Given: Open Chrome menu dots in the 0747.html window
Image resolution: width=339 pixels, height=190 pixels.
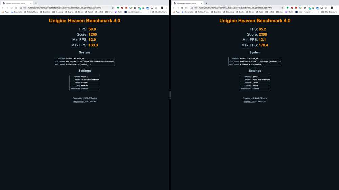Looking at the screenshot, I should [x=166, y=8].
